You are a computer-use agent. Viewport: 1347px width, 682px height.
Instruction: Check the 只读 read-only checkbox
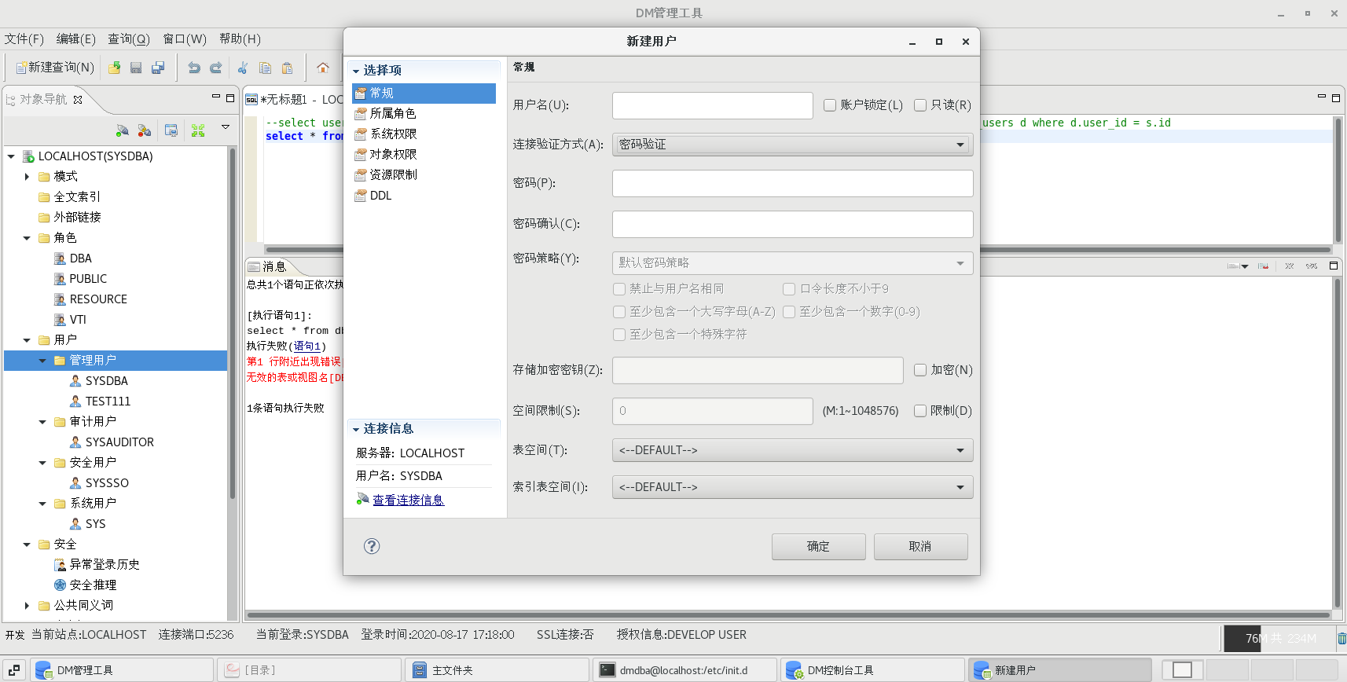(920, 105)
